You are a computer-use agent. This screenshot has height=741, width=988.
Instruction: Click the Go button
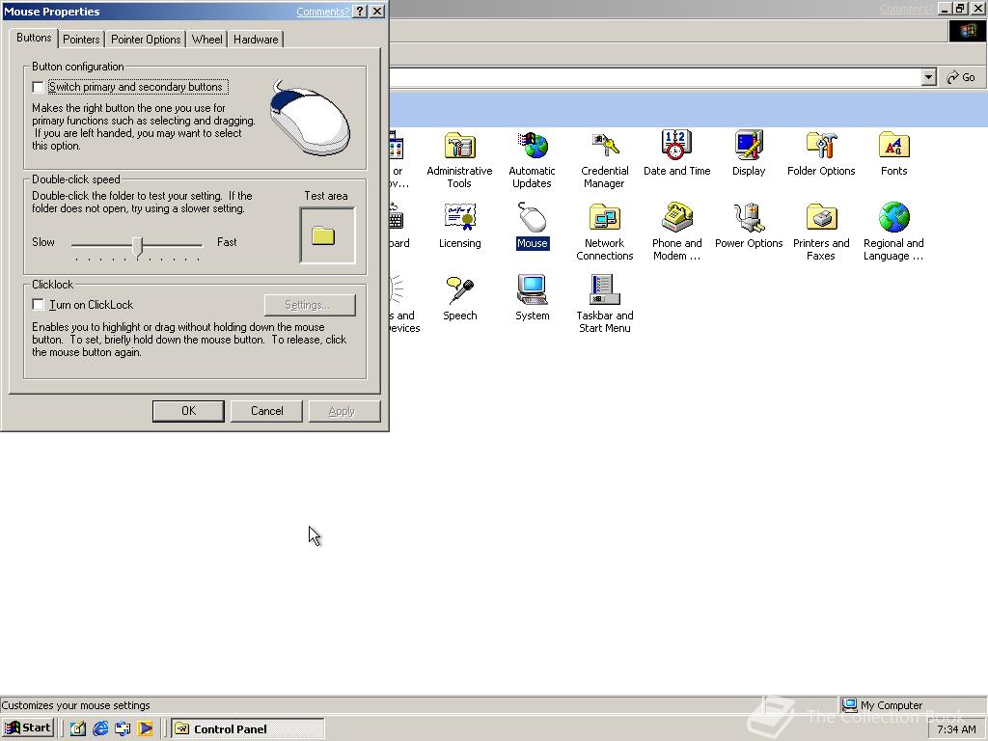pyautogui.click(x=961, y=77)
